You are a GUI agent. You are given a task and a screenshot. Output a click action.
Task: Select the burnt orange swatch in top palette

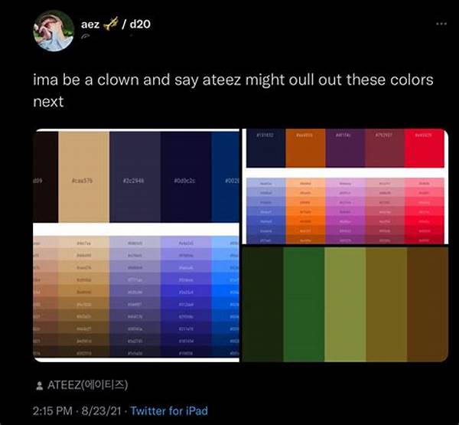coord(305,148)
